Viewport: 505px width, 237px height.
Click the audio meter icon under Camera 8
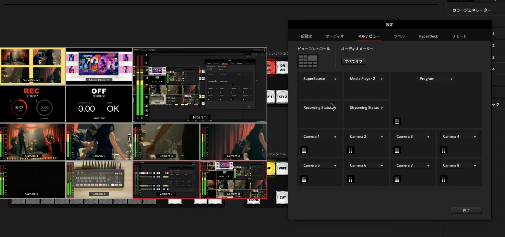(x=444, y=179)
